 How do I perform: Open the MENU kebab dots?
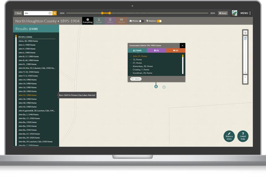tap(250, 13)
